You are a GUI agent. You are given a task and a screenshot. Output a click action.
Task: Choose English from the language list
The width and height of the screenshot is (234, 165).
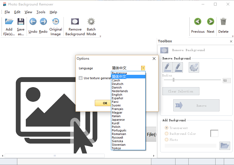[117, 95]
